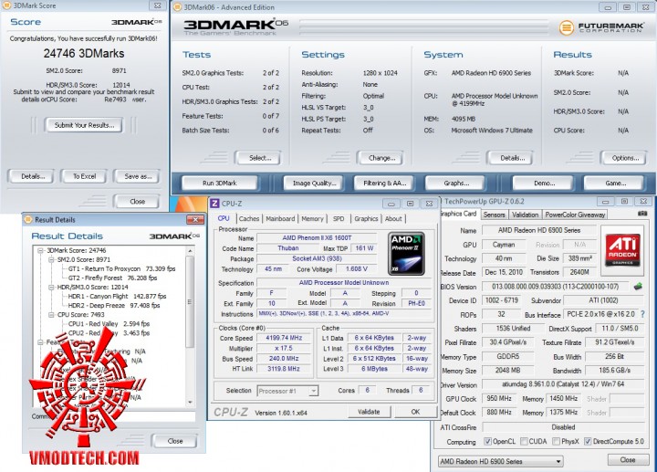Click Submit Your Results button

84,125
